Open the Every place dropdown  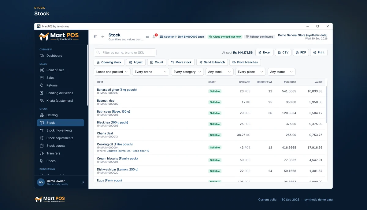[250, 72]
